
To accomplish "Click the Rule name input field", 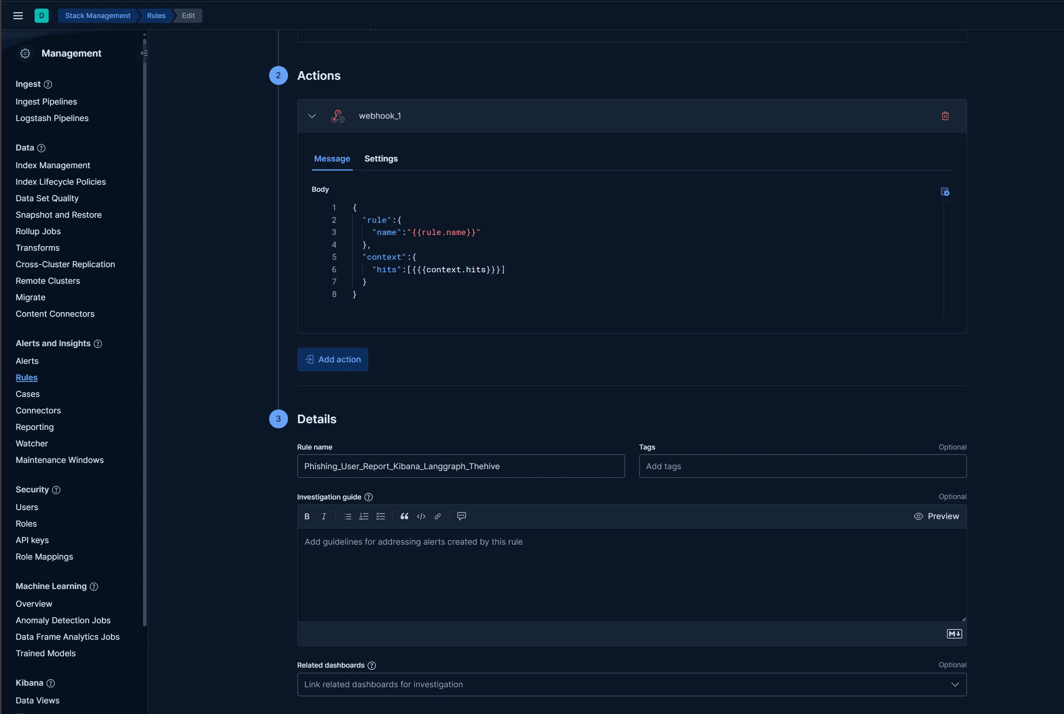I will (x=461, y=466).
